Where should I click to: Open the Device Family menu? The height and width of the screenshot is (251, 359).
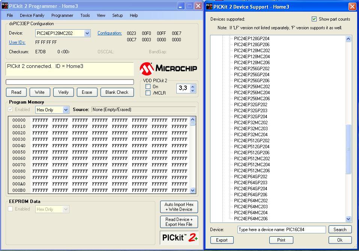coord(32,15)
